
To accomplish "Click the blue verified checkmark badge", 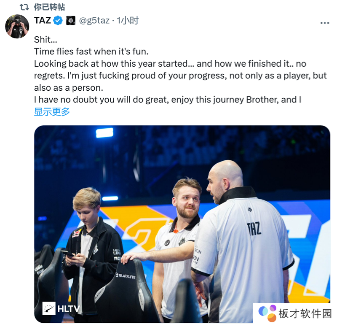I will point(58,21).
